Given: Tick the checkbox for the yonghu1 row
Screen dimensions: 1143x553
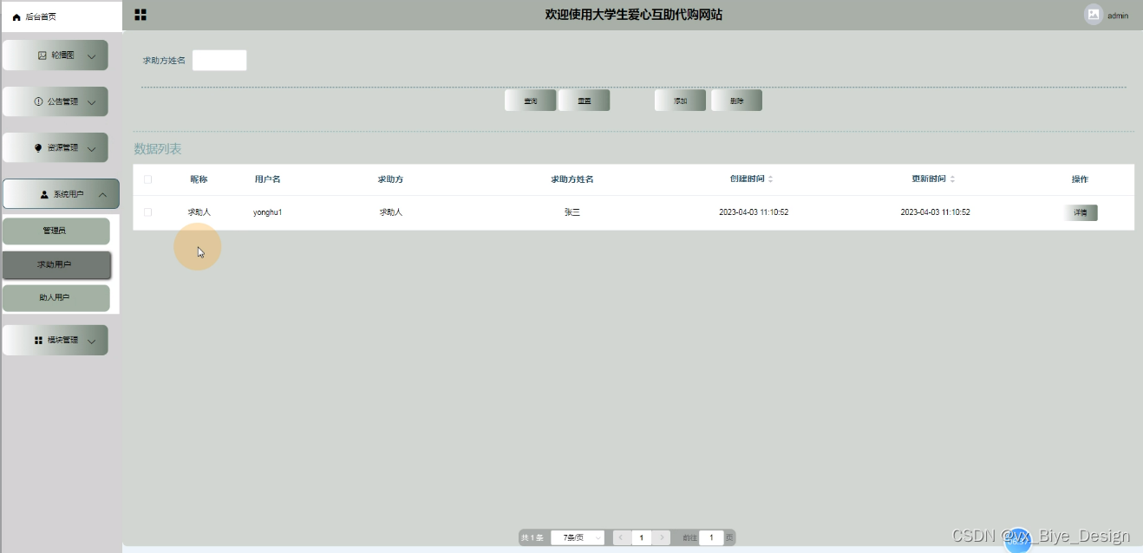Looking at the screenshot, I should (x=147, y=212).
